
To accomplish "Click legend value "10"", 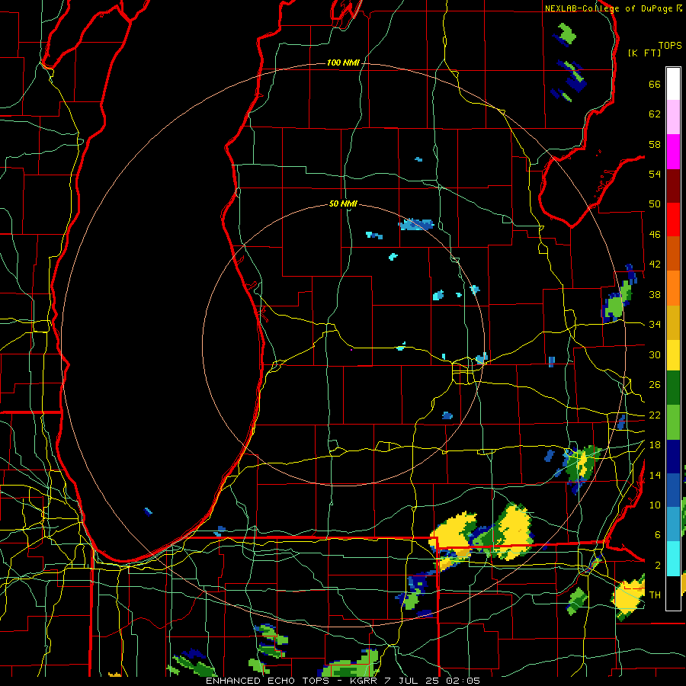I will click(x=655, y=505).
